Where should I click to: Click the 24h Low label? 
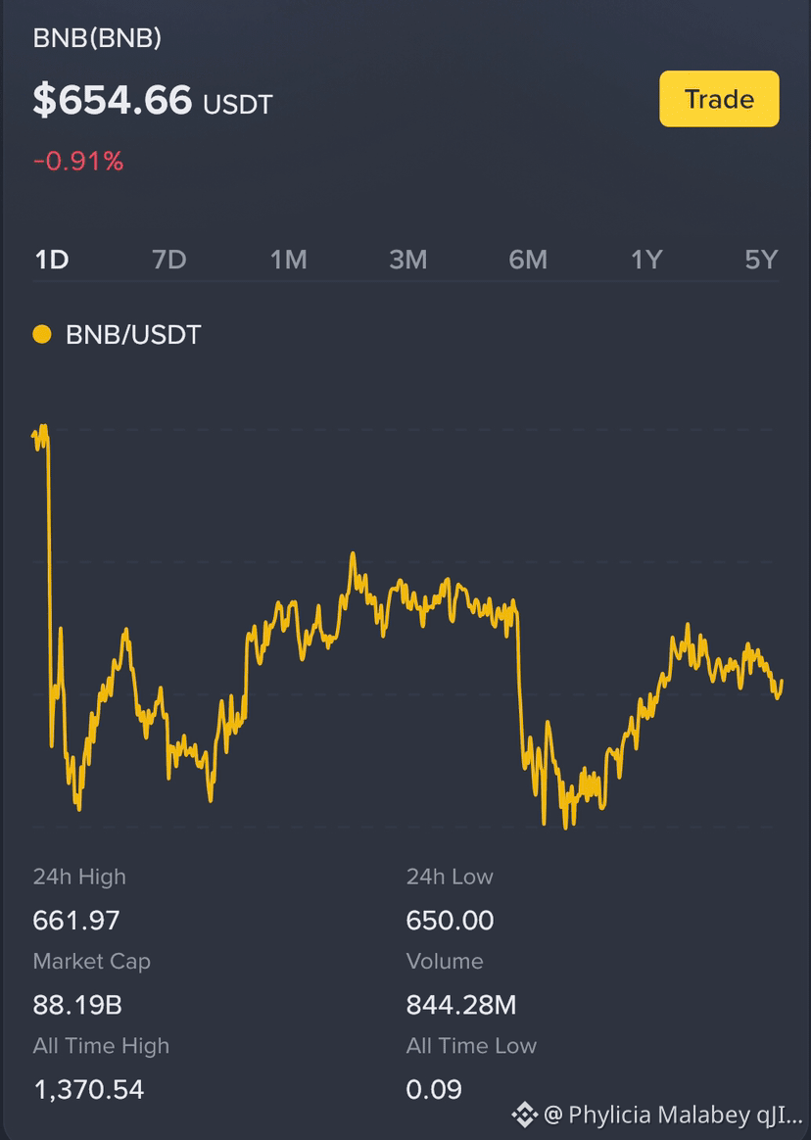pos(450,877)
